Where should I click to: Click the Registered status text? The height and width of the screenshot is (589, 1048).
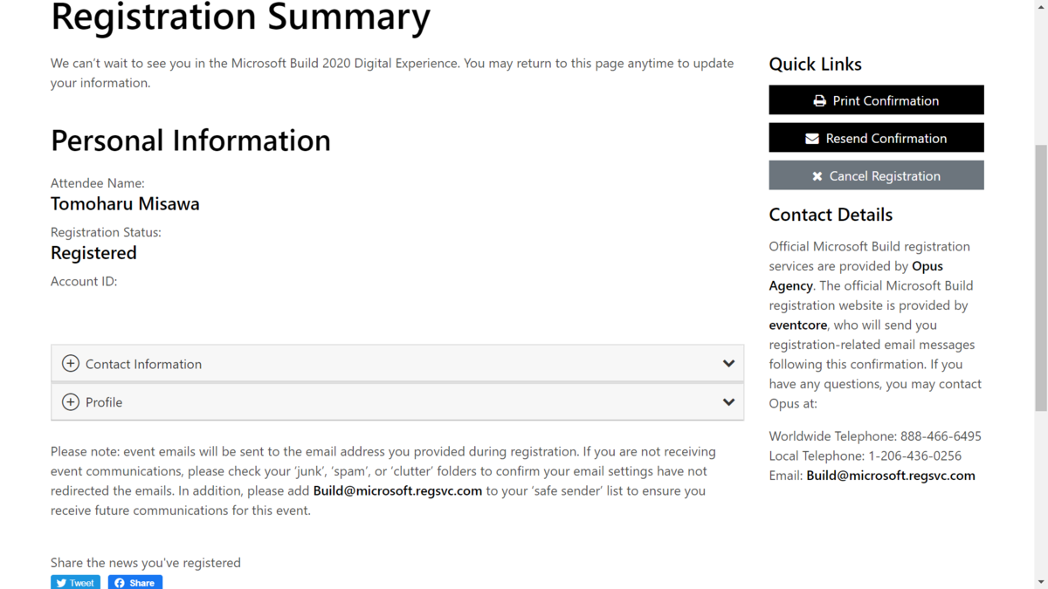93,253
